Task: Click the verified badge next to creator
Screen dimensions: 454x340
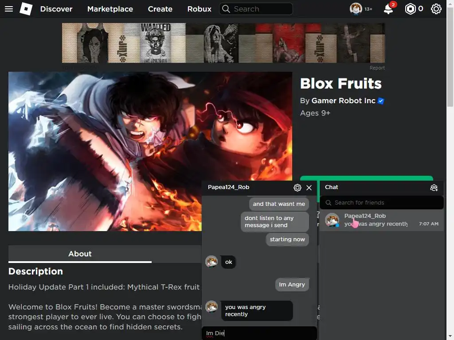Action: [381, 101]
